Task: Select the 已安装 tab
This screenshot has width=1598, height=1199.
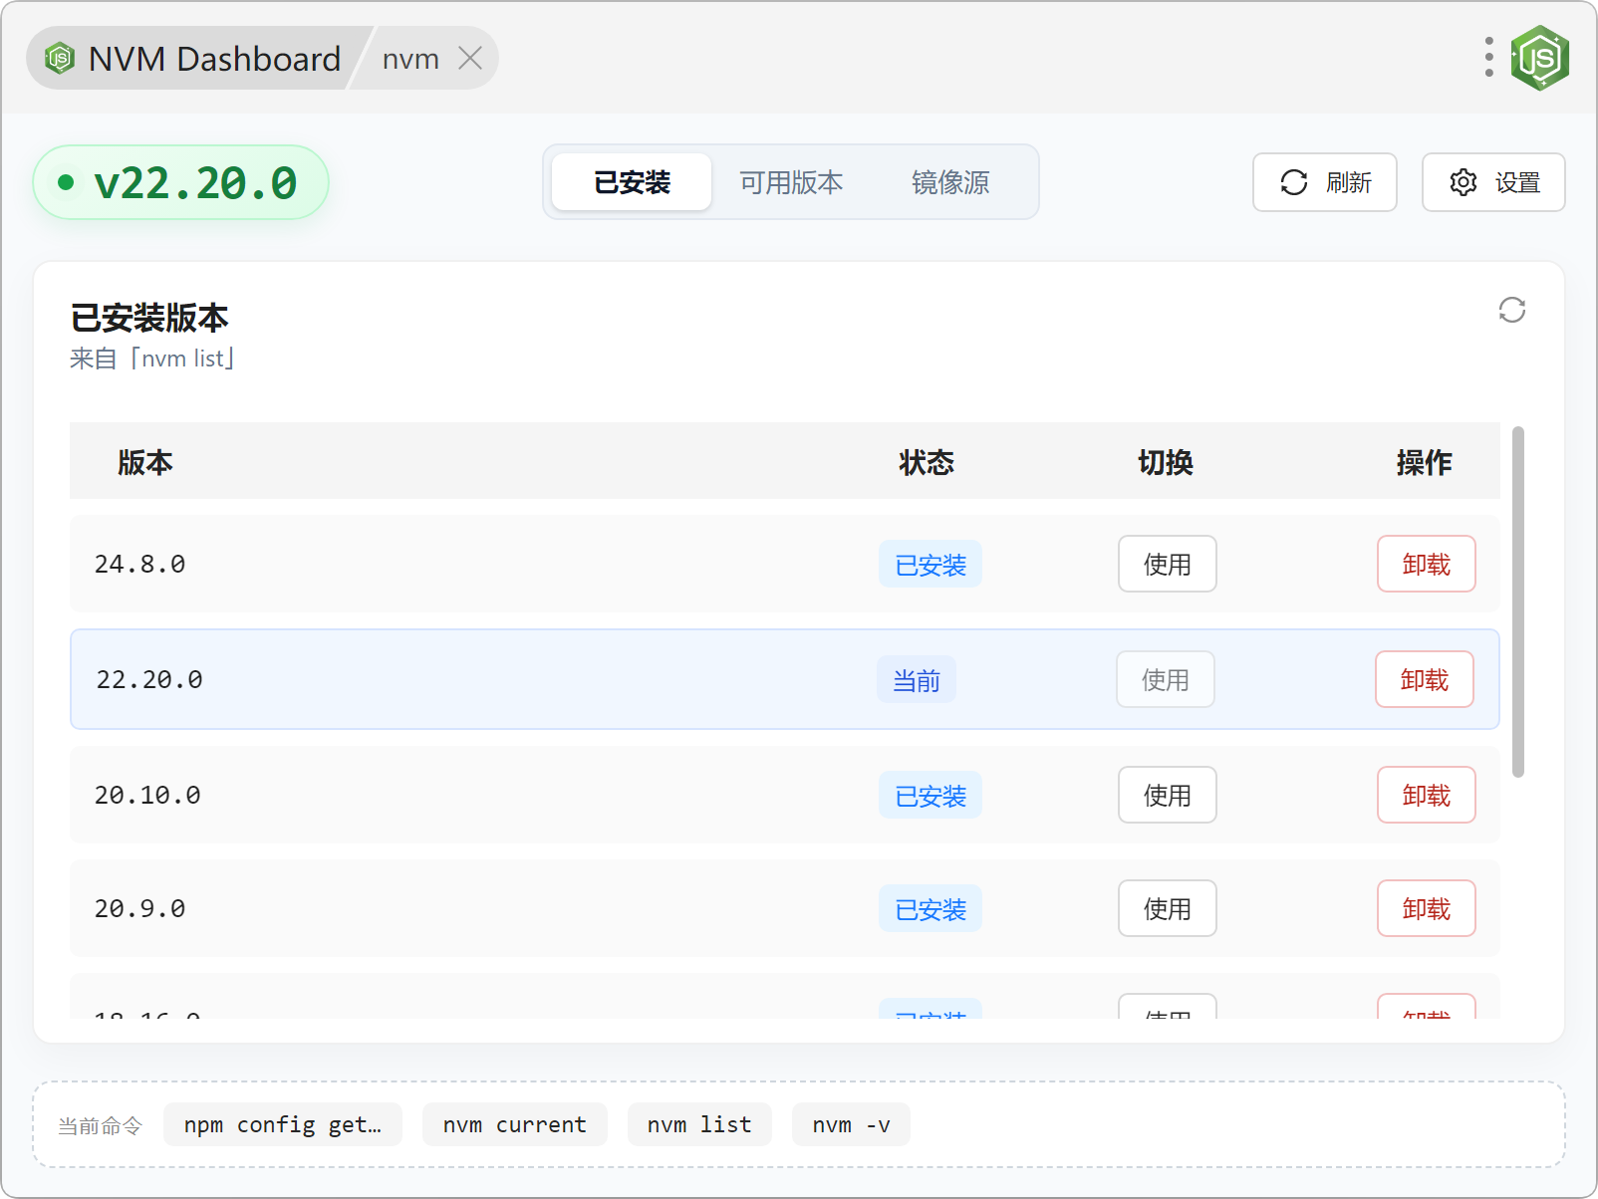Action: [x=632, y=182]
